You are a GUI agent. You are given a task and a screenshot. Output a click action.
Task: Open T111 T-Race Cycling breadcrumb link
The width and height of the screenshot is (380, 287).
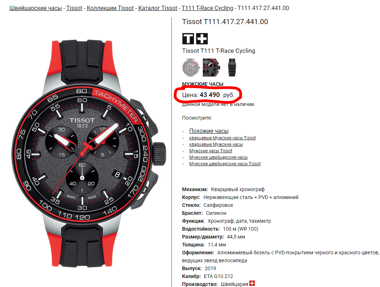tap(207, 8)
